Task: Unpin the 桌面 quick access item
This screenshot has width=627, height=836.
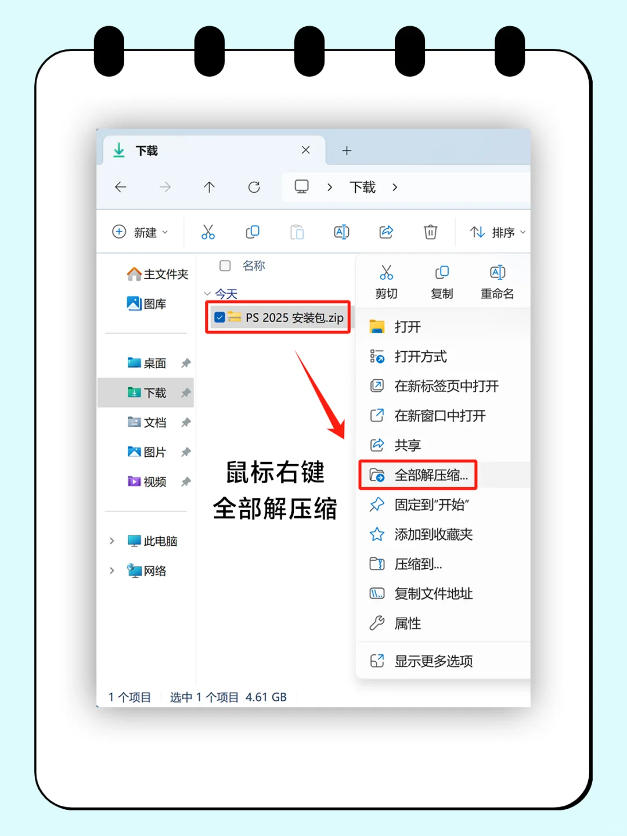Action: coord(186,363)
